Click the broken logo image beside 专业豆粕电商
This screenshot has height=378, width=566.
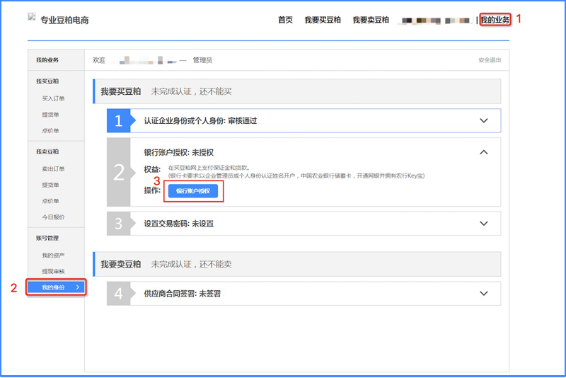[31, 17]
